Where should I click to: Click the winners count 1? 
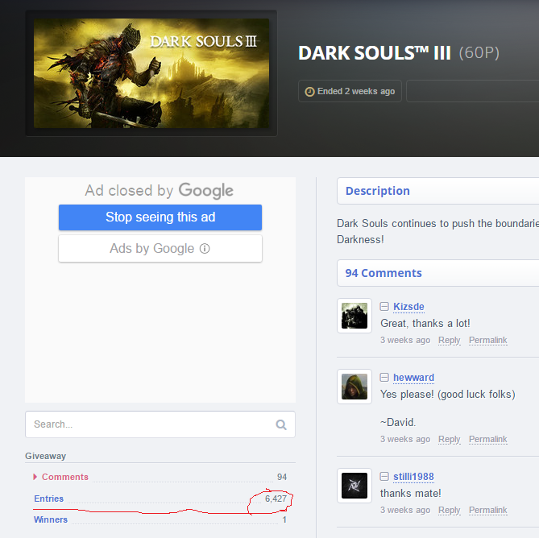pyautogui.click(x=284, y=519)
